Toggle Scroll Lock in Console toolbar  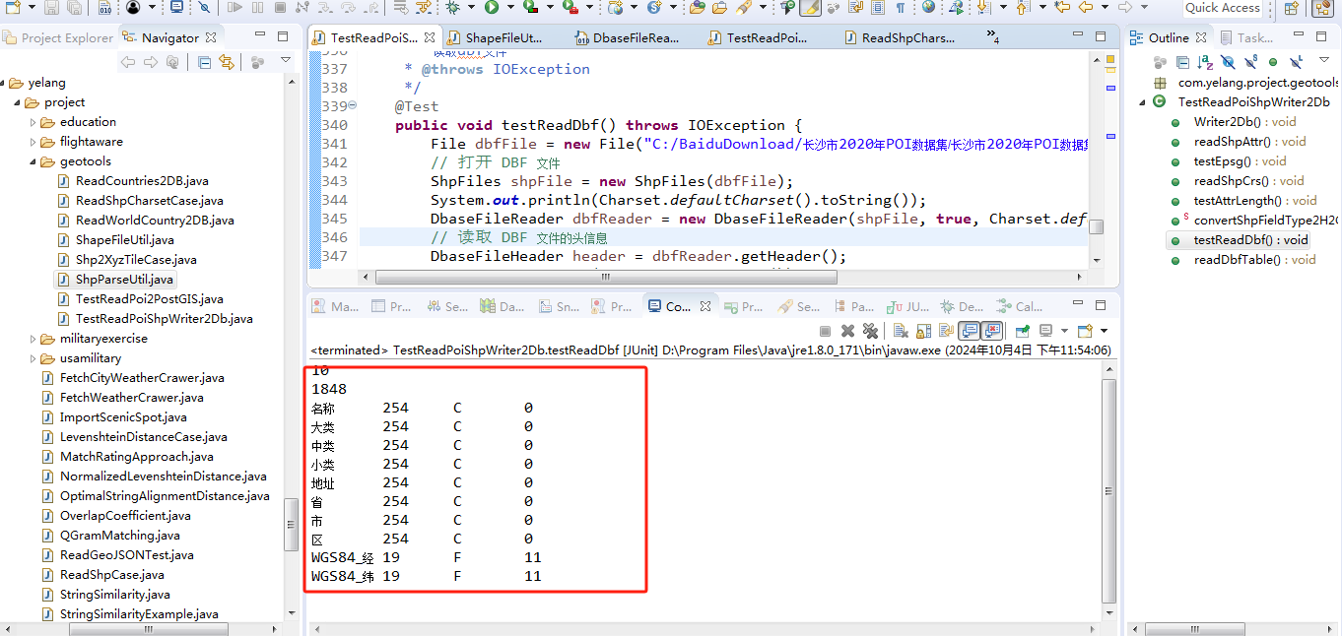coord(923,331)
